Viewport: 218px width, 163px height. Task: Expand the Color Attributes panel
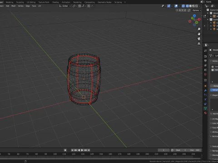point(214,123)
